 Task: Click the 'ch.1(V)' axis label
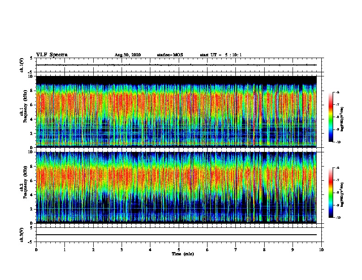click(x=22, y=65)
